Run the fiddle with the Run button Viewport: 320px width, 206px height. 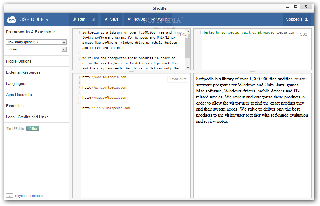pos(79,19)
